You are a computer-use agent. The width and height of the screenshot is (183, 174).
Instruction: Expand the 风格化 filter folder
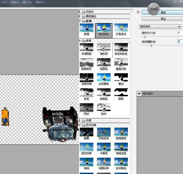tap(80, 12)
